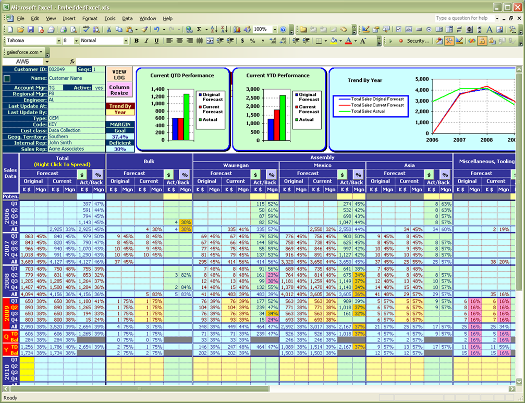Click the horizontal scrollbar thumb at bottom
Viewport: 525px width, 403px height.
140,388
